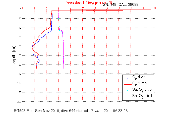
Task: Click the 'Sat O2 dive' legend entry
Action: (142, 90)
